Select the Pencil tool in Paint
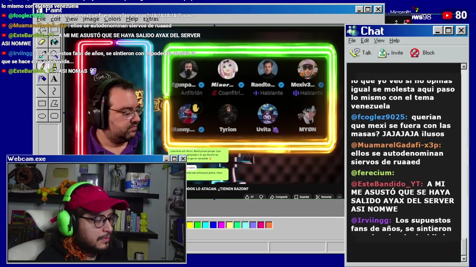Screen dimensions: 476x267 [x=42, y=67]
